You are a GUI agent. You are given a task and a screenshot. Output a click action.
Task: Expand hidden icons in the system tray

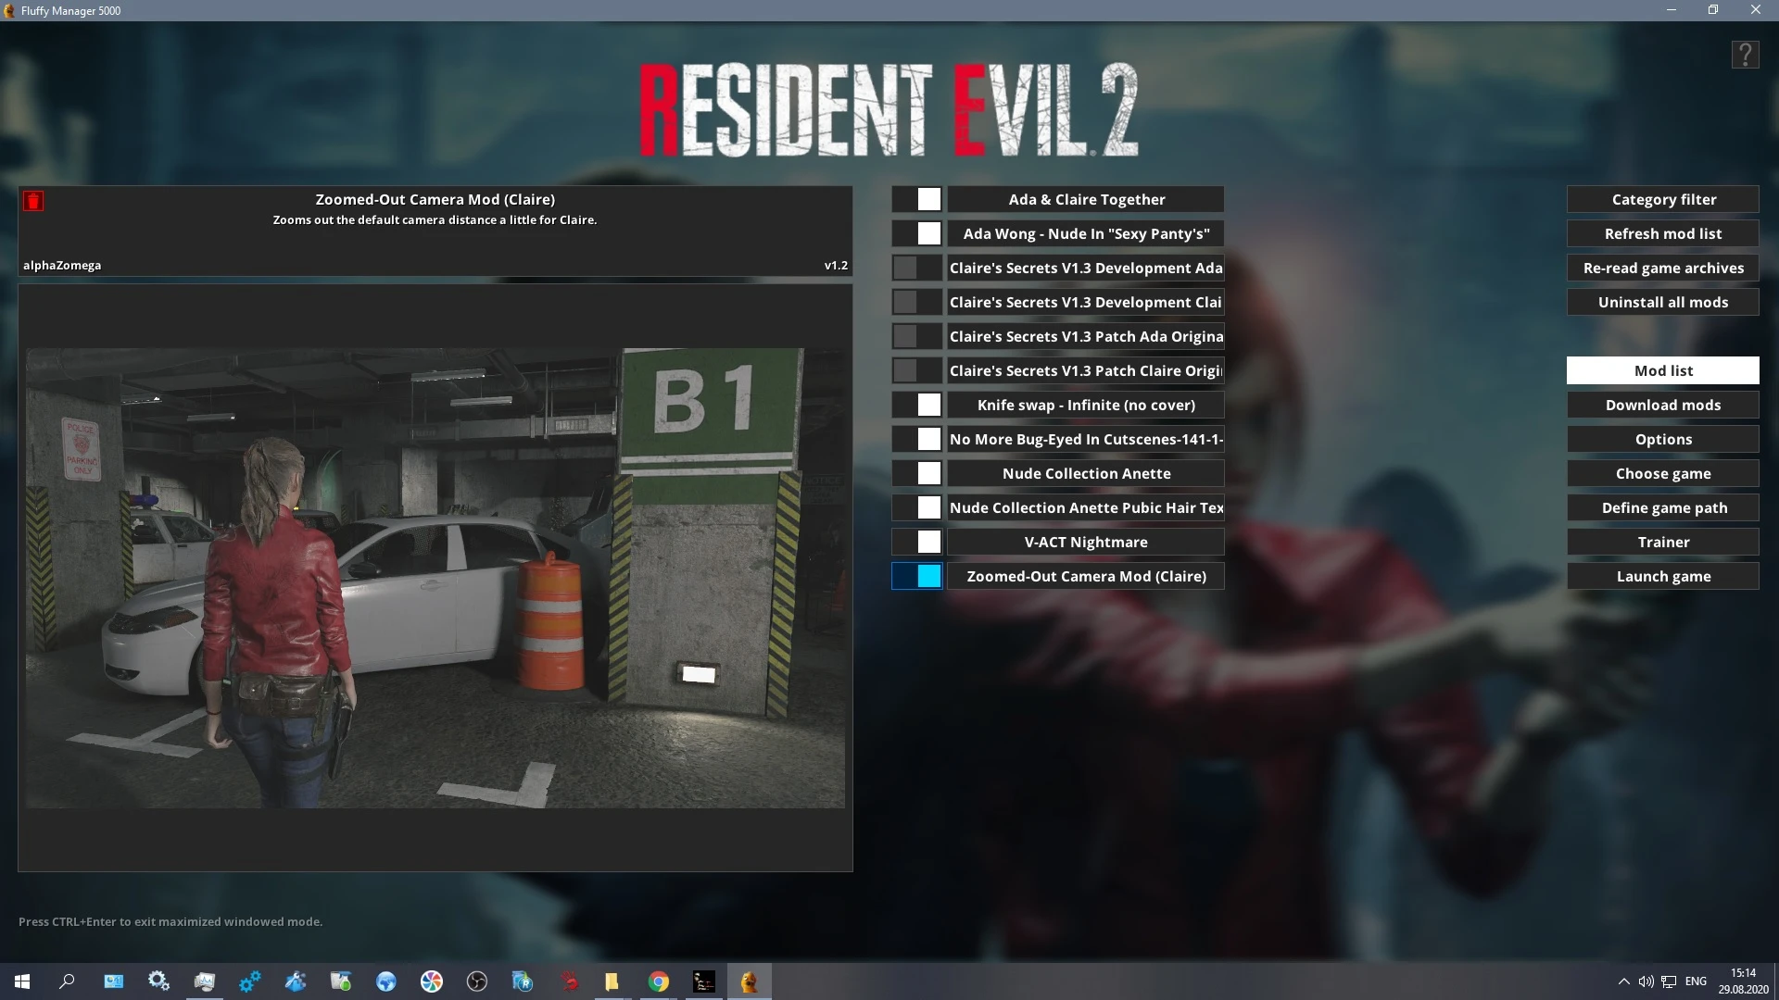[1623, 981]
